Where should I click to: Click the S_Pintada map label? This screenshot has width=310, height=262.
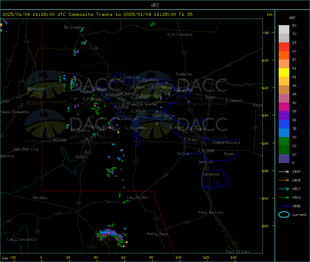pos(92,99)
